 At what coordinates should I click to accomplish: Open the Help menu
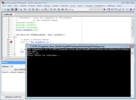tap(119, 6)
